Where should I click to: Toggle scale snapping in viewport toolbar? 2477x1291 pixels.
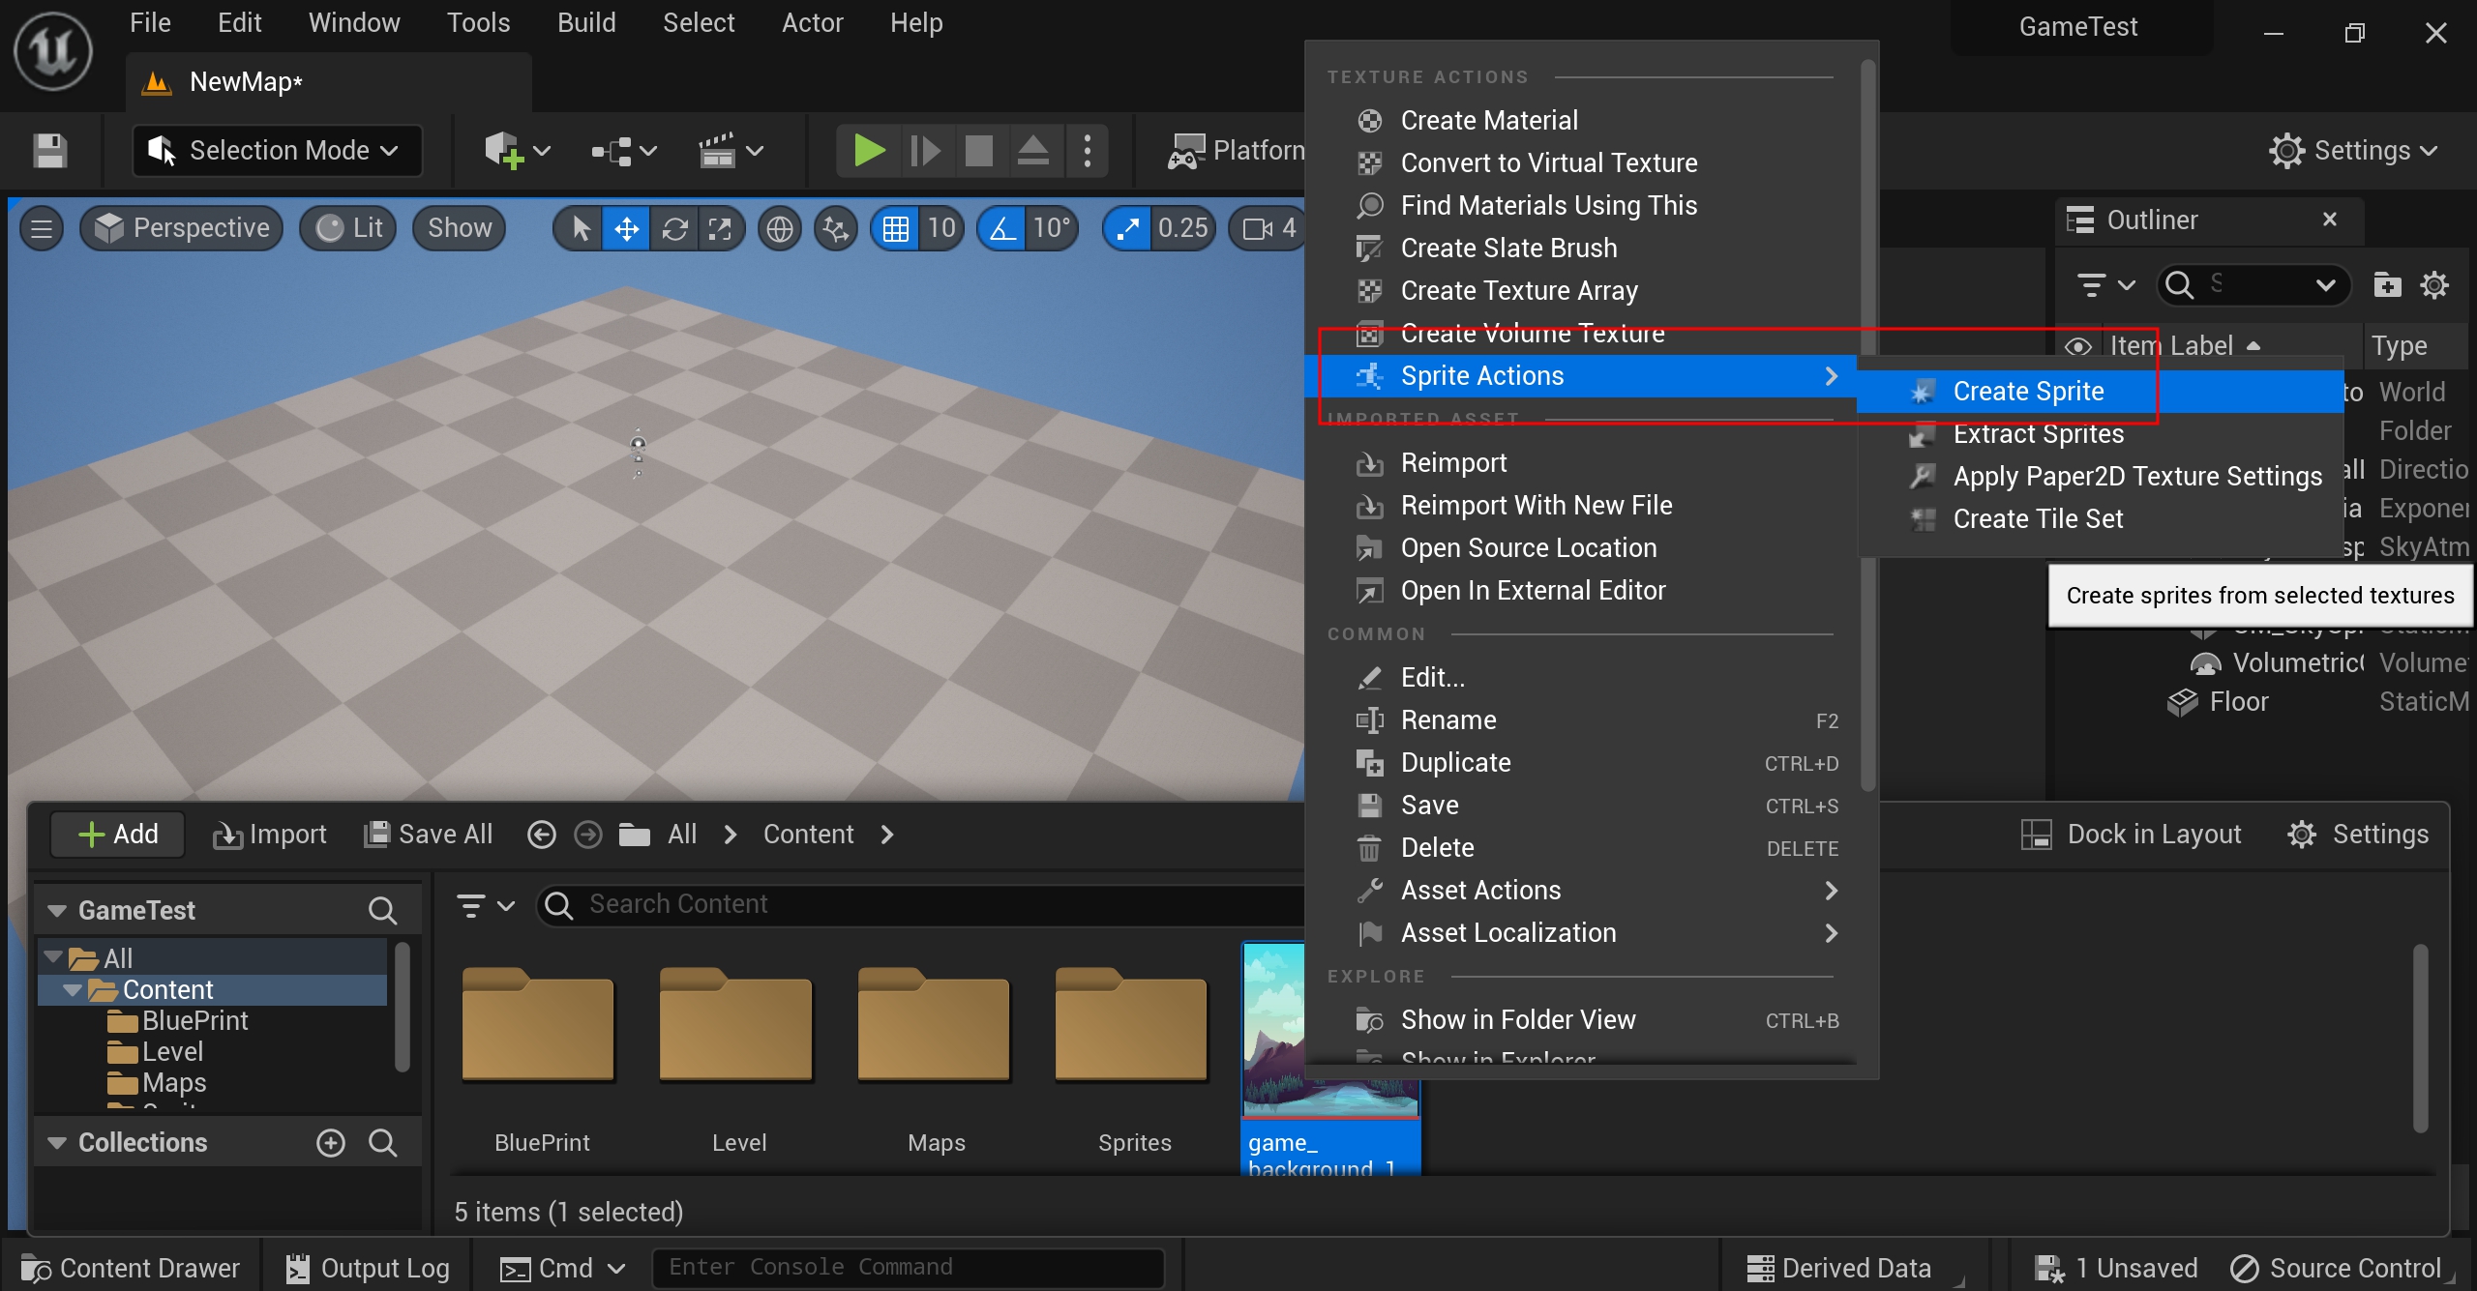pyautogui.click(x=1128, y=228)
